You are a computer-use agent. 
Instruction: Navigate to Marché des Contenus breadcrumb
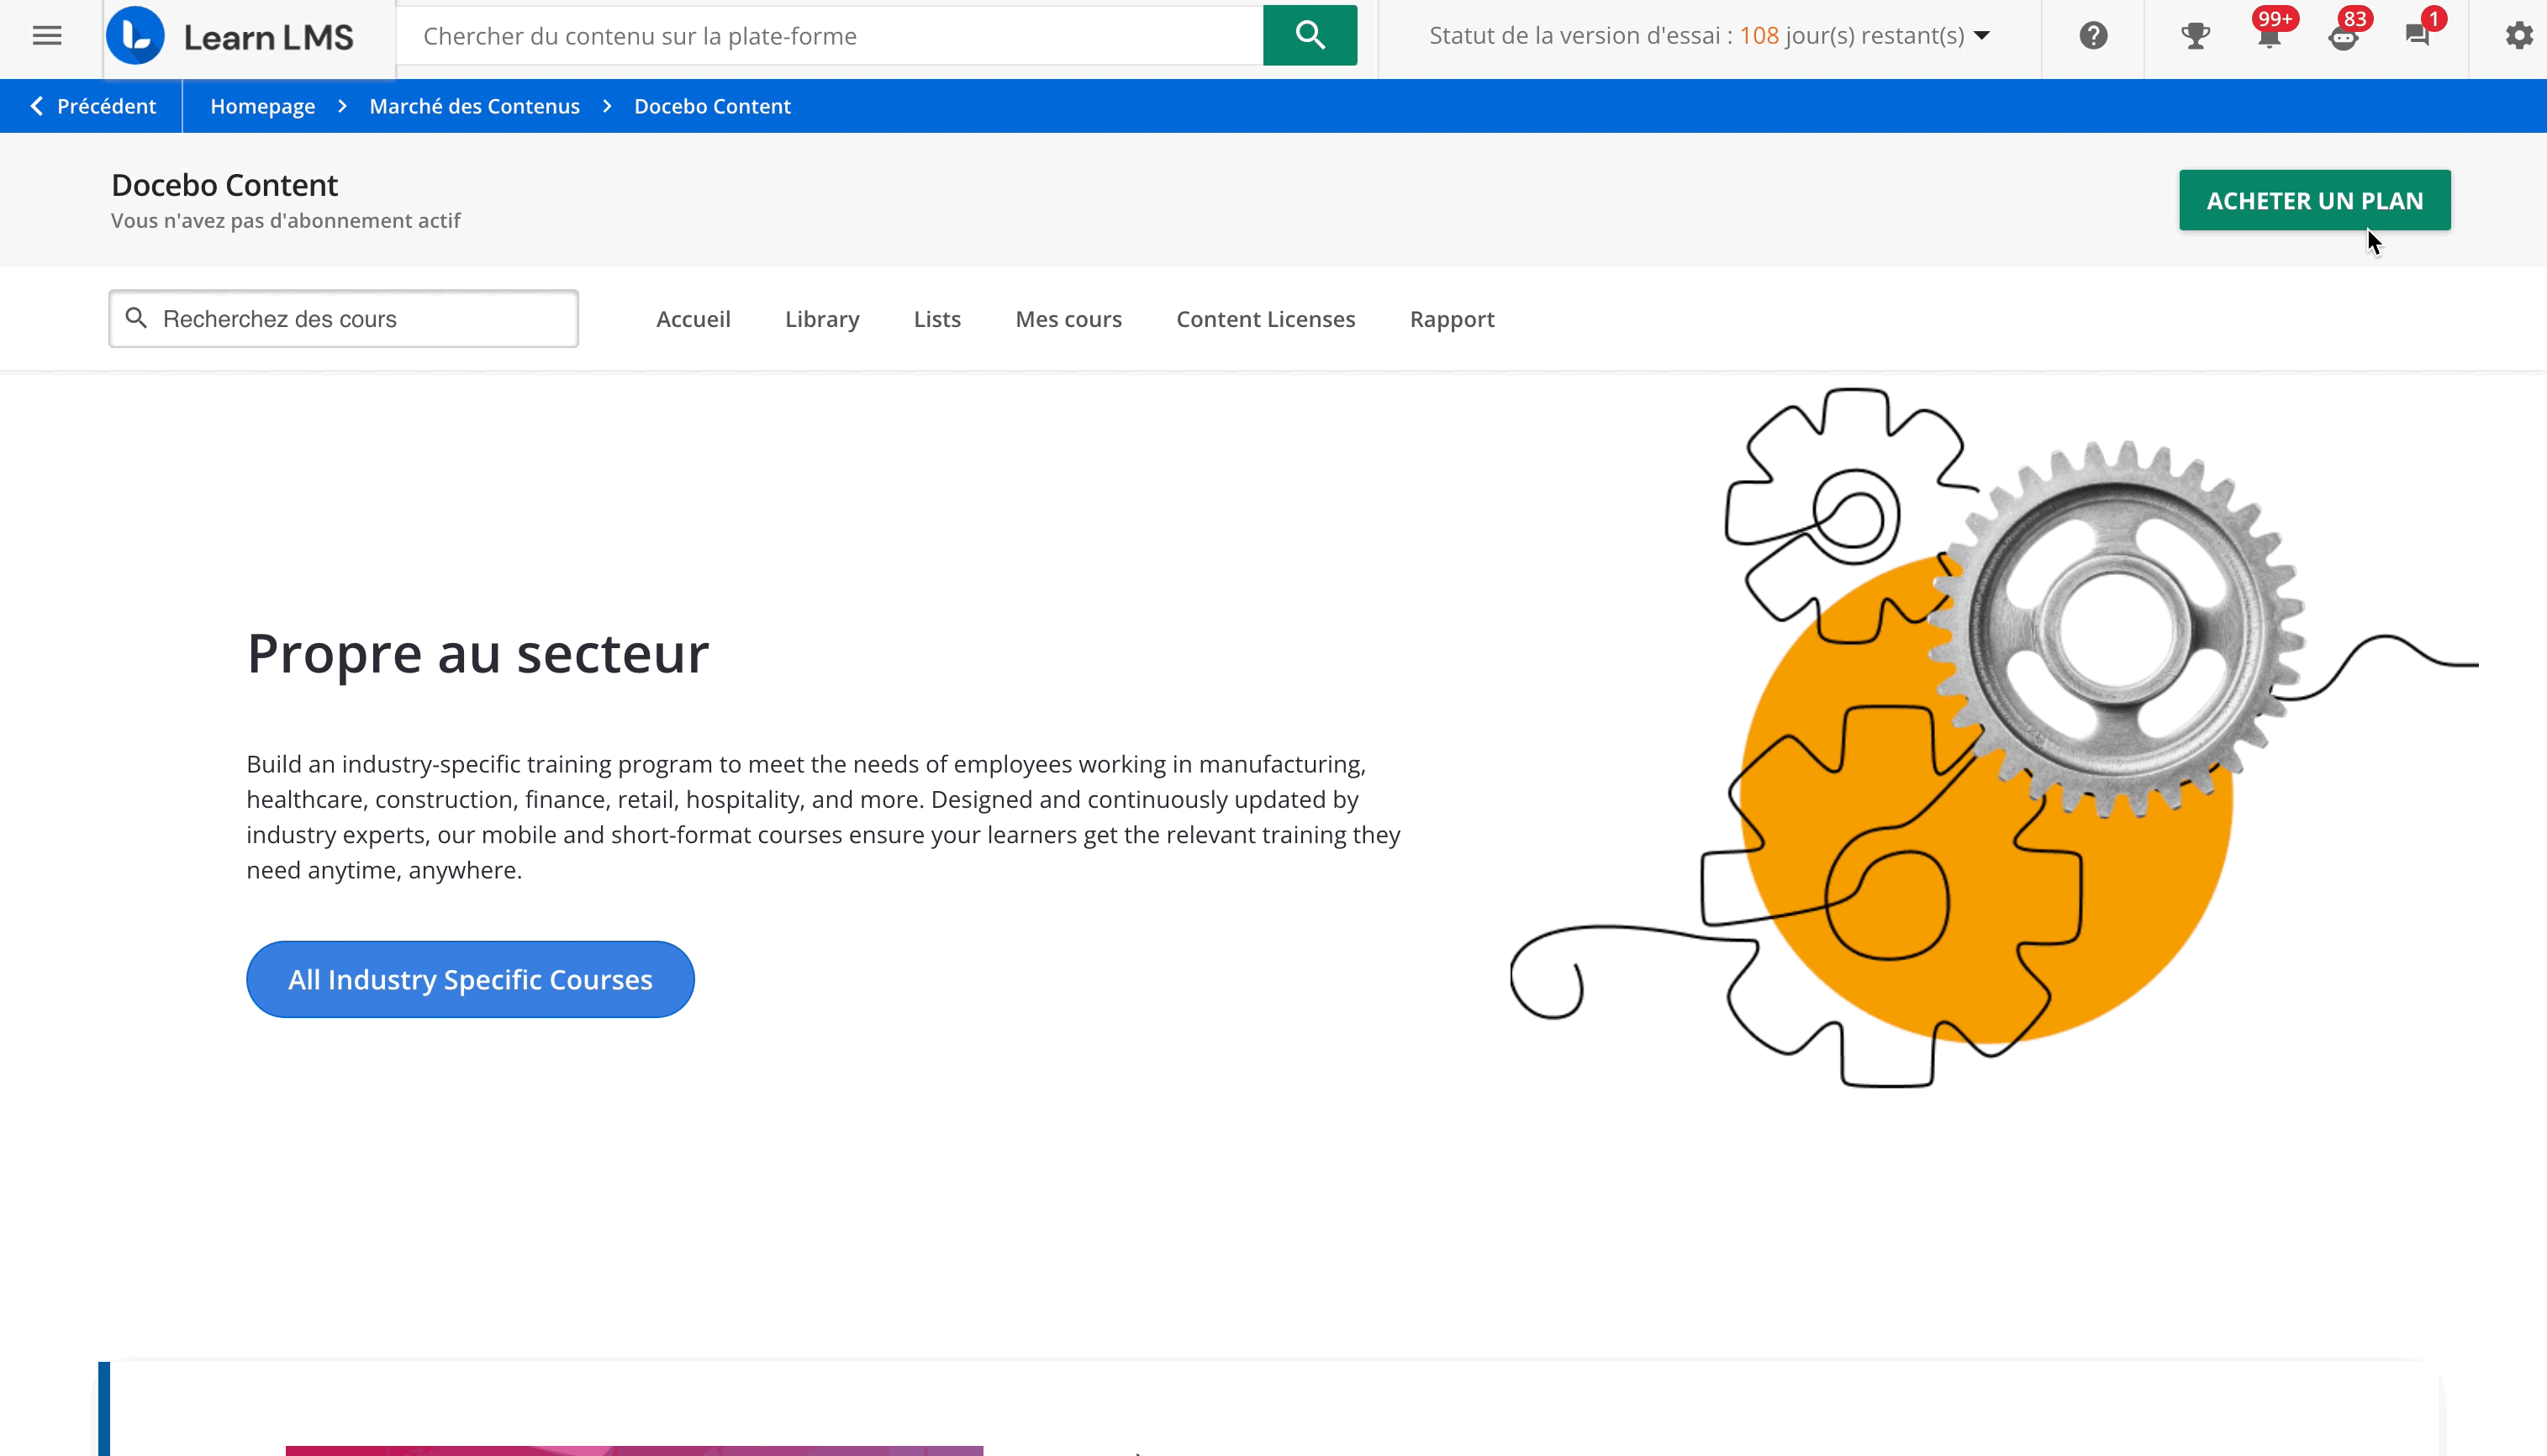474,106
